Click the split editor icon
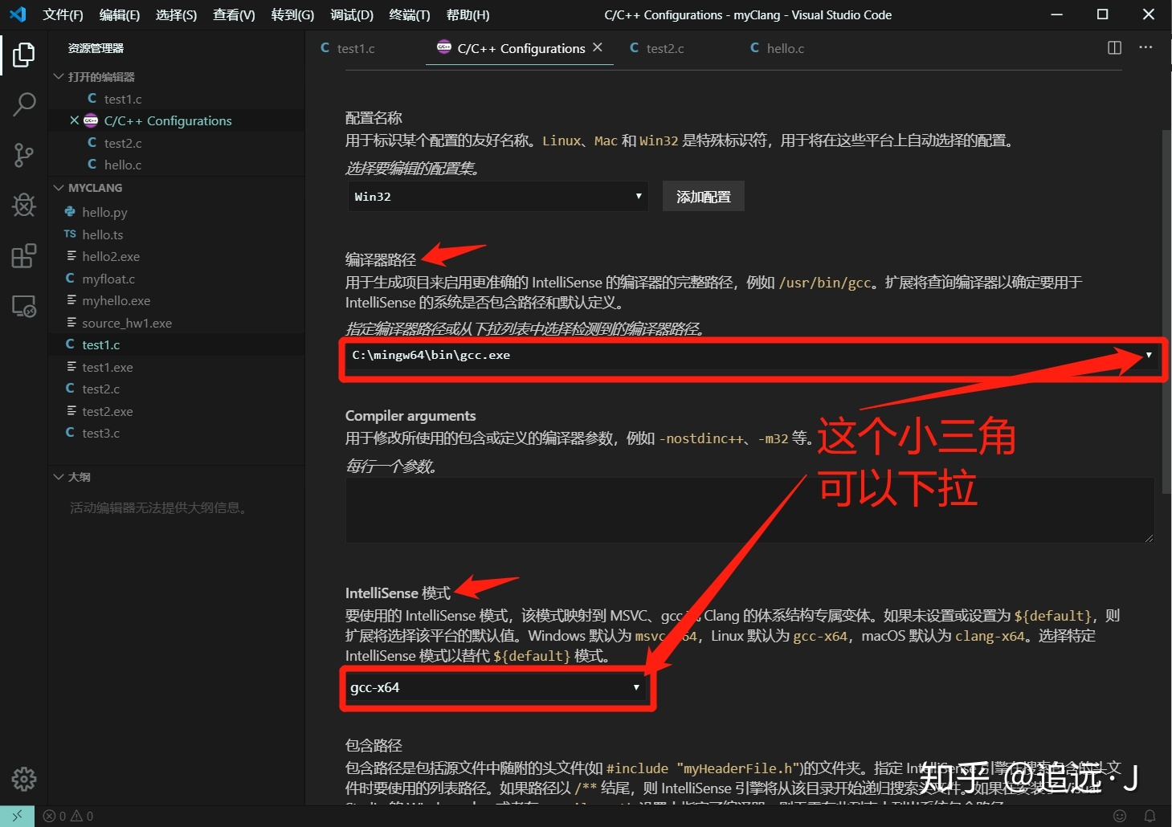The height and width of the screenshot is (827, 1172). (x=1114, y=48)
